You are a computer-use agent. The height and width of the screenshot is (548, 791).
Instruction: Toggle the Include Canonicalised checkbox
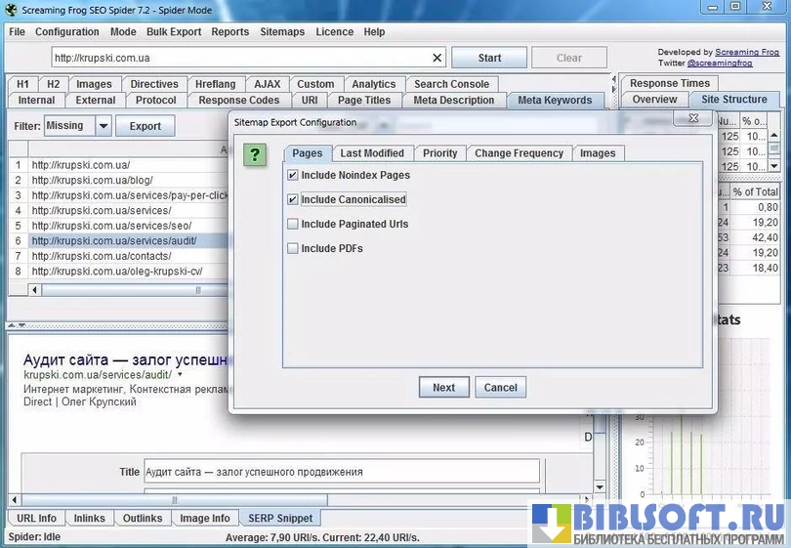pyautogui.click(x=293, y=199)
